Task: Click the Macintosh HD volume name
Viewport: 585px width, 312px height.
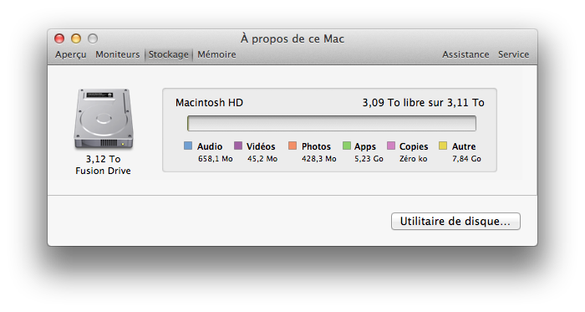Action: tap(209, 103)
